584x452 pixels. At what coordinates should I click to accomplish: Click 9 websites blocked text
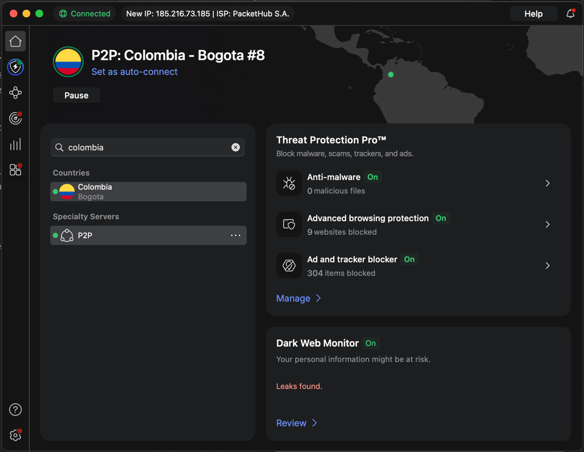click(x=342, y=232)
